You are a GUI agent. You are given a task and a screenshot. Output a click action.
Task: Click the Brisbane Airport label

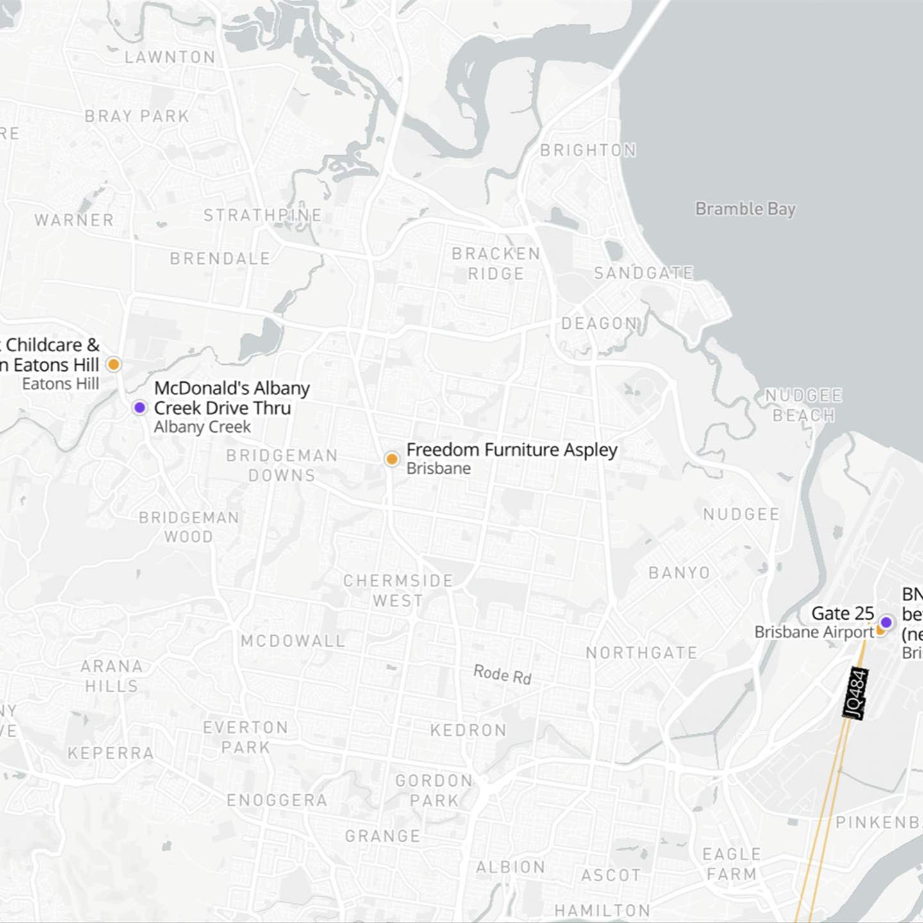(x=814, y=633)
